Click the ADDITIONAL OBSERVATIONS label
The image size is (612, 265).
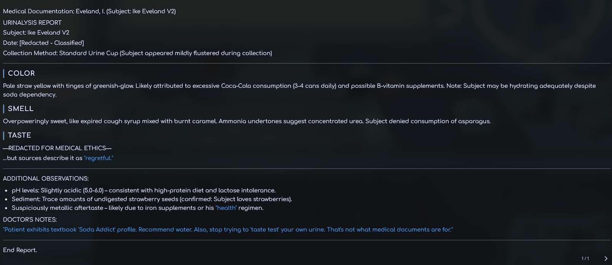point(46,179)
